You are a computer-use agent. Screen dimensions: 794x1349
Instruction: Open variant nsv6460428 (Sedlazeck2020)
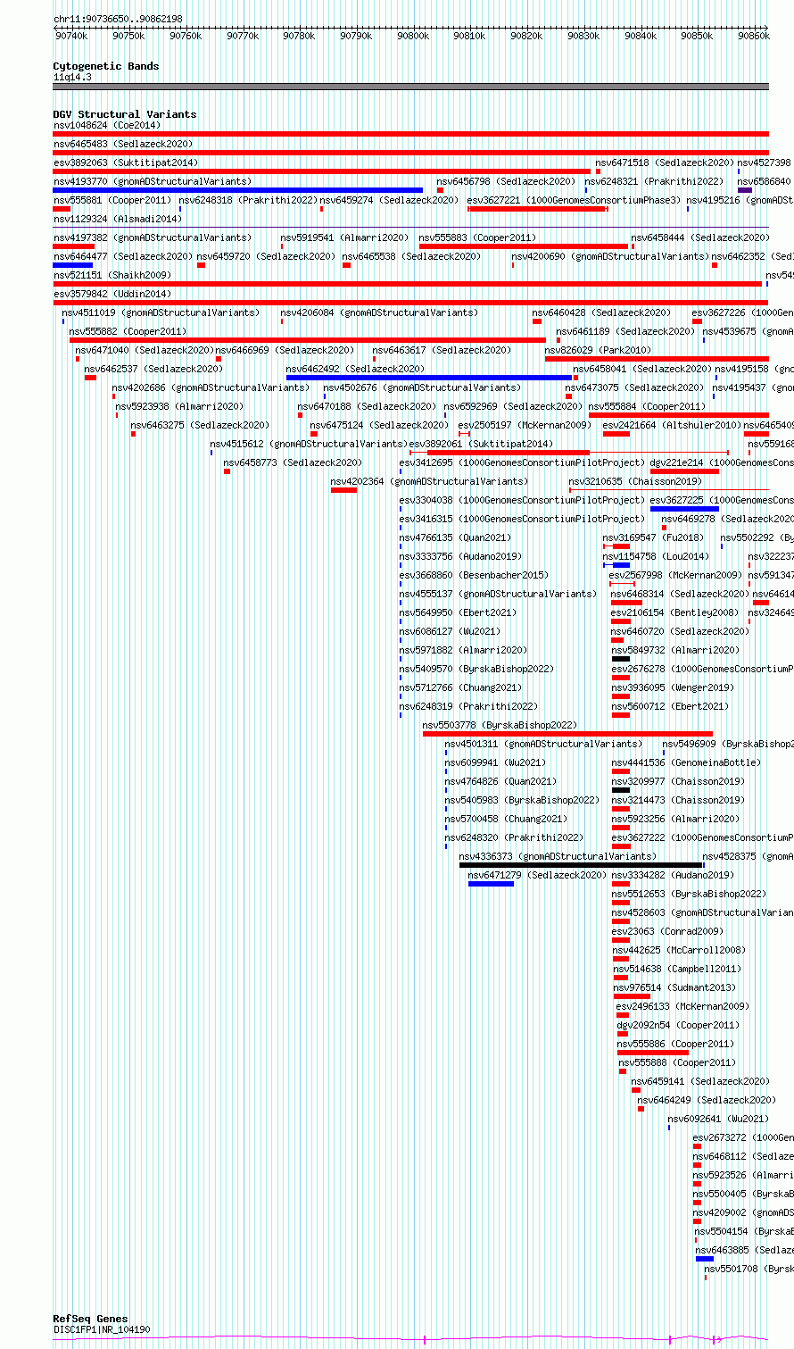click(602, 312)
